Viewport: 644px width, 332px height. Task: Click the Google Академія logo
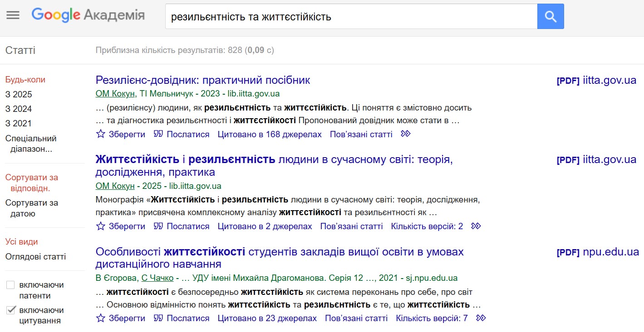pyautogui.click(x=88, y=15)
